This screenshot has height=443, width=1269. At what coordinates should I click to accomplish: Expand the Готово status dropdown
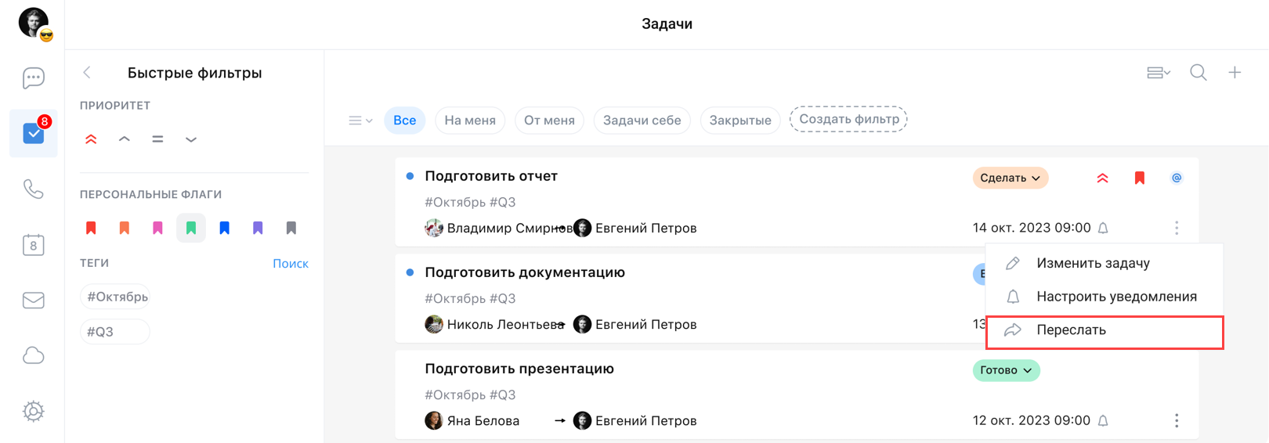point(1006,370)
